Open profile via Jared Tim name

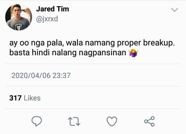pos(52,9)
